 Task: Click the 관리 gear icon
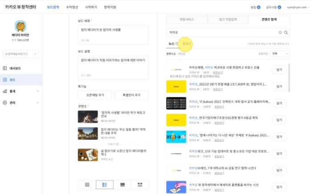tap(5, 103)
